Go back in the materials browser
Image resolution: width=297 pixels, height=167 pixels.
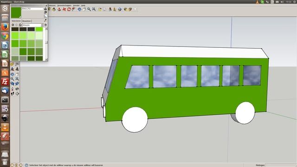[13, 25]
